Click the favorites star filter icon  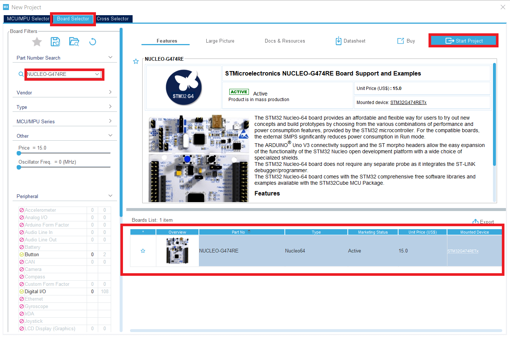[37, 42]
